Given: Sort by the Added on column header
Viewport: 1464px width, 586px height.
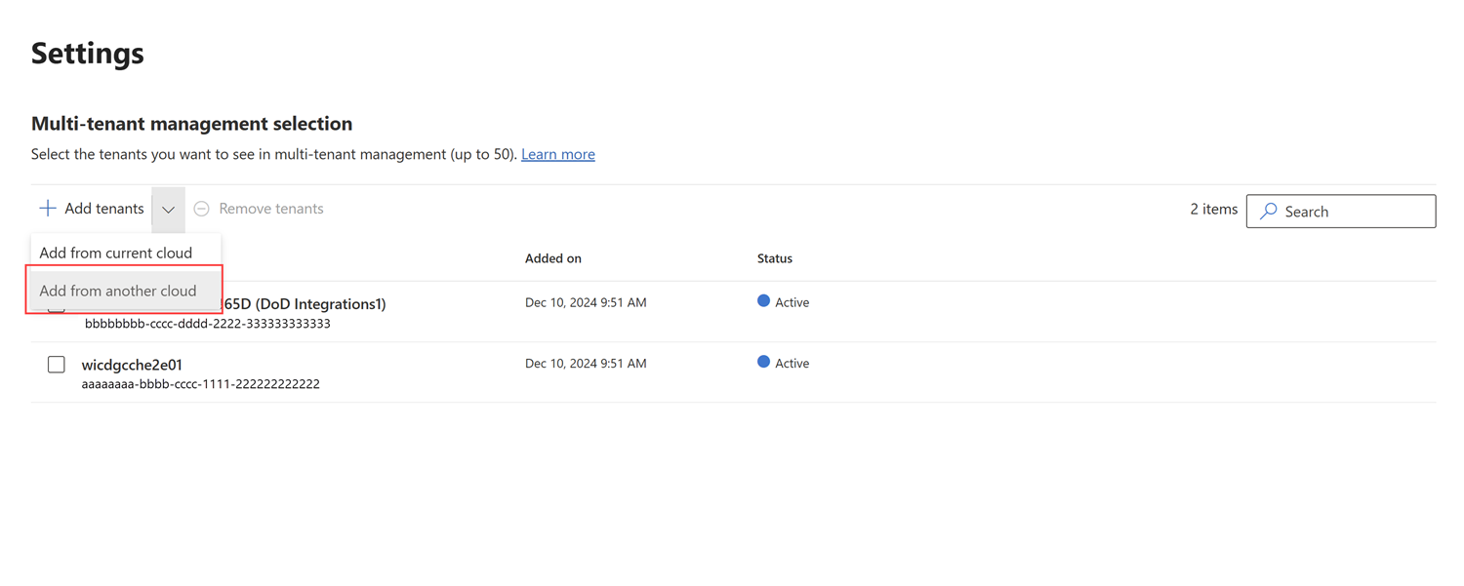Looking at the screenshot, I should (x=552, y=258).
